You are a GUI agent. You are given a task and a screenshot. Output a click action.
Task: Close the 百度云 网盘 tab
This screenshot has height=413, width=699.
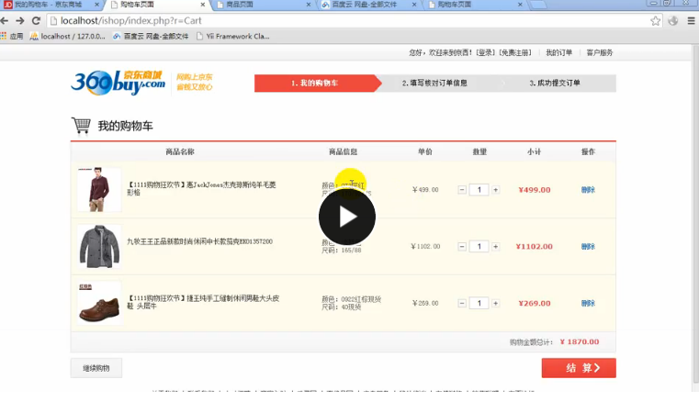tap(414, 5)
